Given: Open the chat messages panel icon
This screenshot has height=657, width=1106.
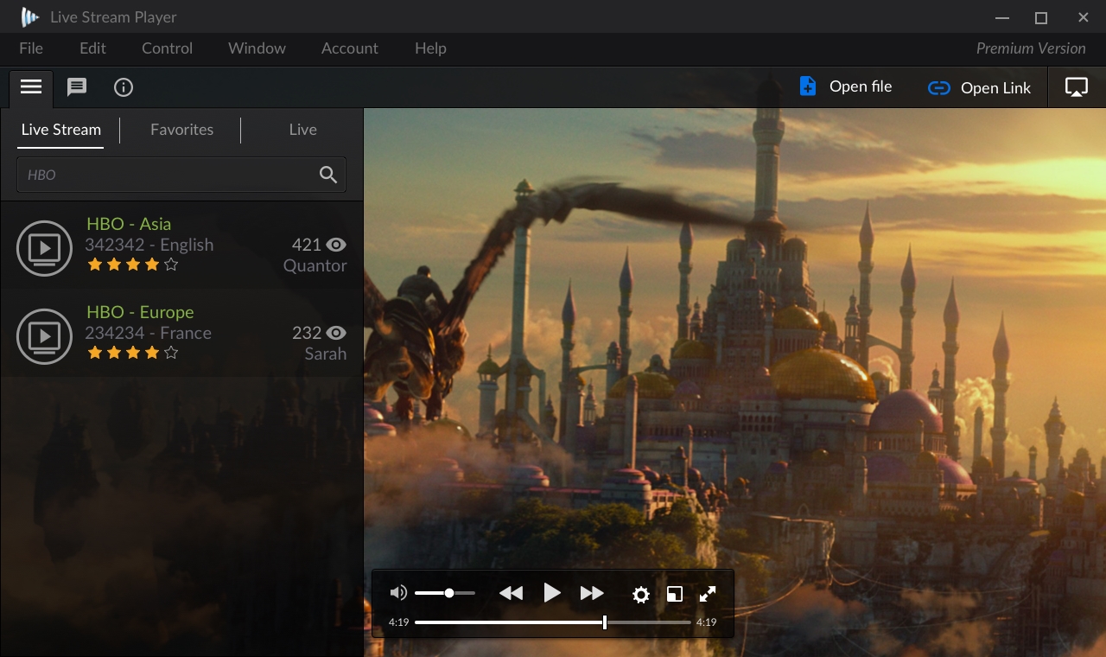Looking at the screenshot, I should pos(77,87).
